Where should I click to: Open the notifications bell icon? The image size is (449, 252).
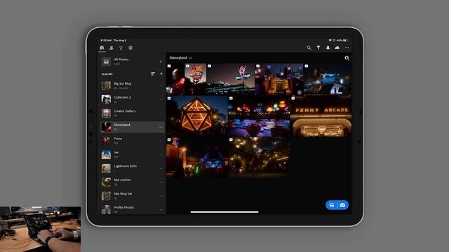tap(328, 48)
